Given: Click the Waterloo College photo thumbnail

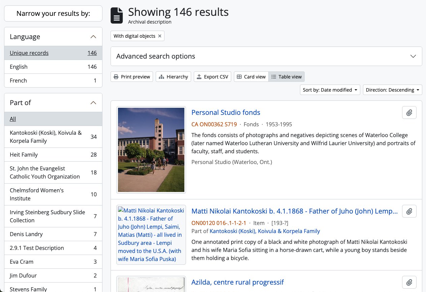Looking at the screenshot, I should click(x=151, y=150).
